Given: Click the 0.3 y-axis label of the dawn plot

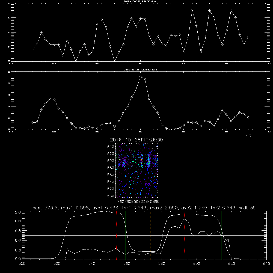Looking at the screenshot, I should (x=9, y=18).
